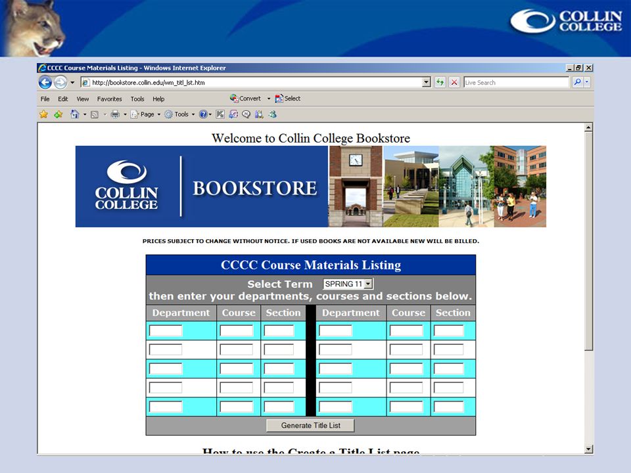Image resolution: width=631 pixels, height=473 pixels.
Task: Open the File menu
Action: [x=45, y=99]
